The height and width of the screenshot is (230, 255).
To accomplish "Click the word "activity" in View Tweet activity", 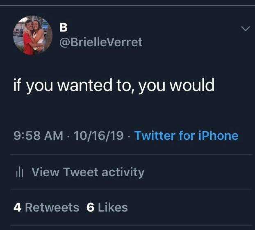I will pyautogui.click(x=123, y=172).
